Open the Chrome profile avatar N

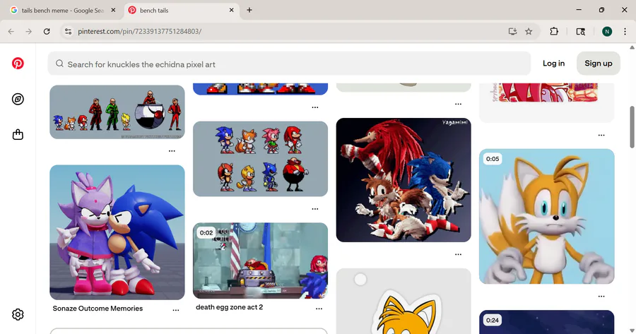click(x=607, y=31)
